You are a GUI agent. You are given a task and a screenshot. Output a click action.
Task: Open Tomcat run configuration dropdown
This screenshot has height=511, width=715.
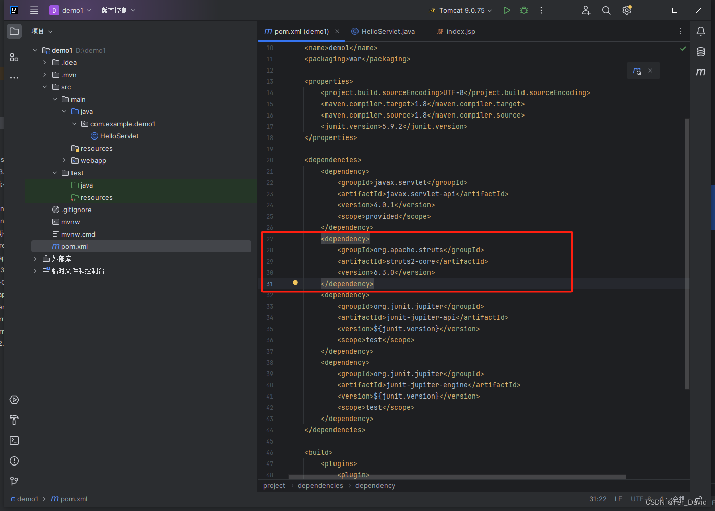coord(461,10)
